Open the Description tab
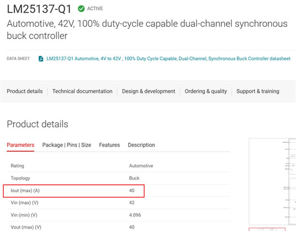Viewport: 296px width, 231px height. pos(141,145)
